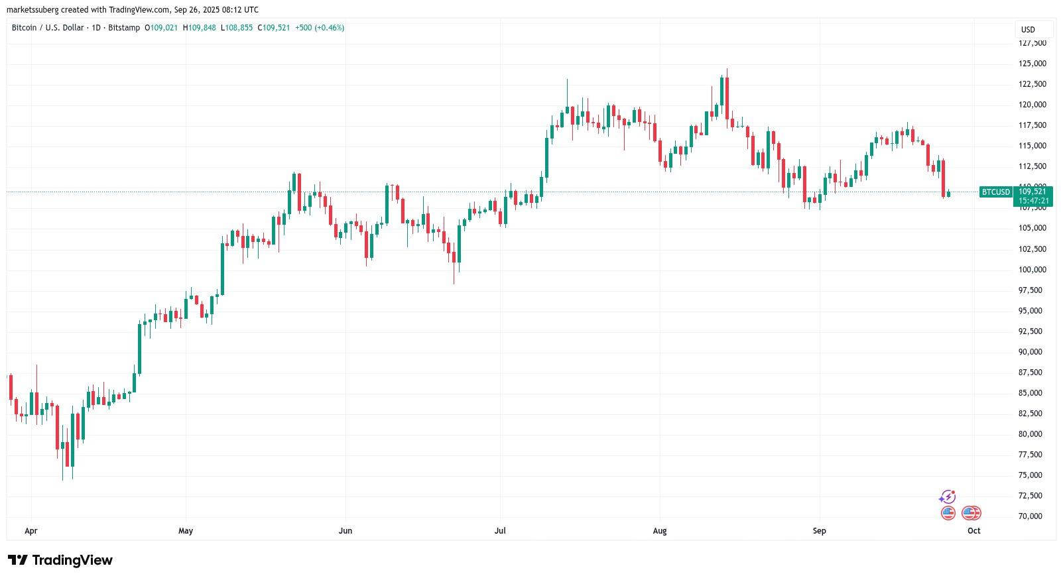
Task: Click the stacked US flags event icon
Action: [x=971, y=513]
